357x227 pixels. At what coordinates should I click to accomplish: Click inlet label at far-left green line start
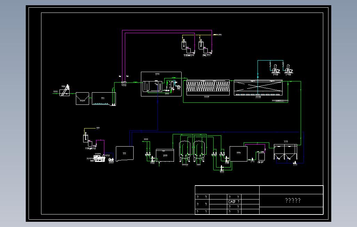pos(55,92)
